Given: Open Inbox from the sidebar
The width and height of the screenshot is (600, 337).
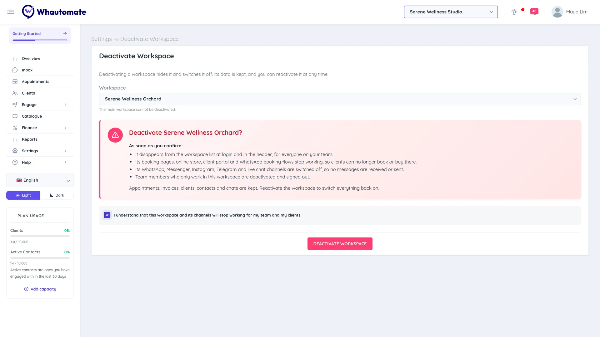Looking at the screenshot, I should [x=40, y=70].
